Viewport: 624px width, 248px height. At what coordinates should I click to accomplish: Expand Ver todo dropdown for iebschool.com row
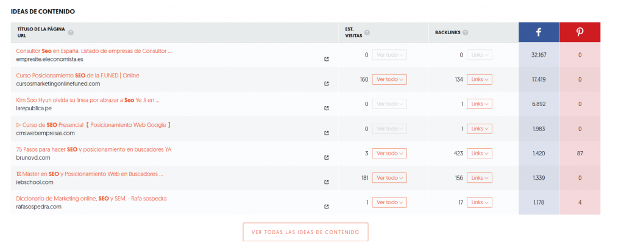pyautogui.click(x=389, y=178)
